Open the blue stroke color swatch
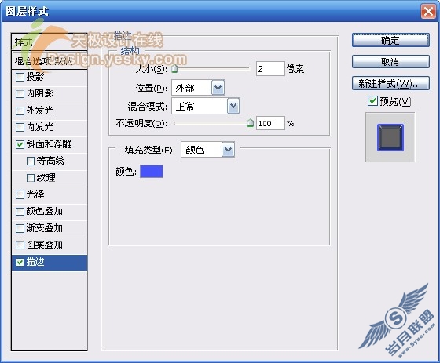 pos(152,171)
